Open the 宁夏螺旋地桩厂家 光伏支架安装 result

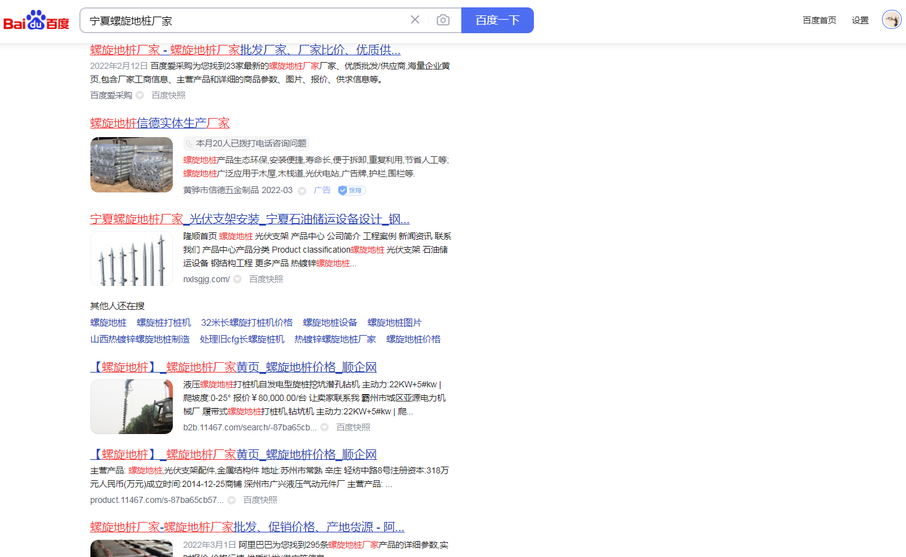coord(250,219)
